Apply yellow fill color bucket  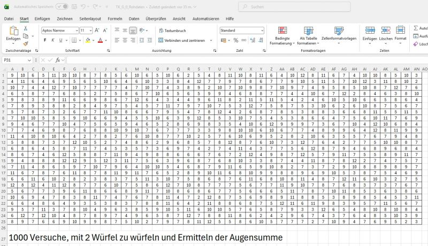point(88,40)
